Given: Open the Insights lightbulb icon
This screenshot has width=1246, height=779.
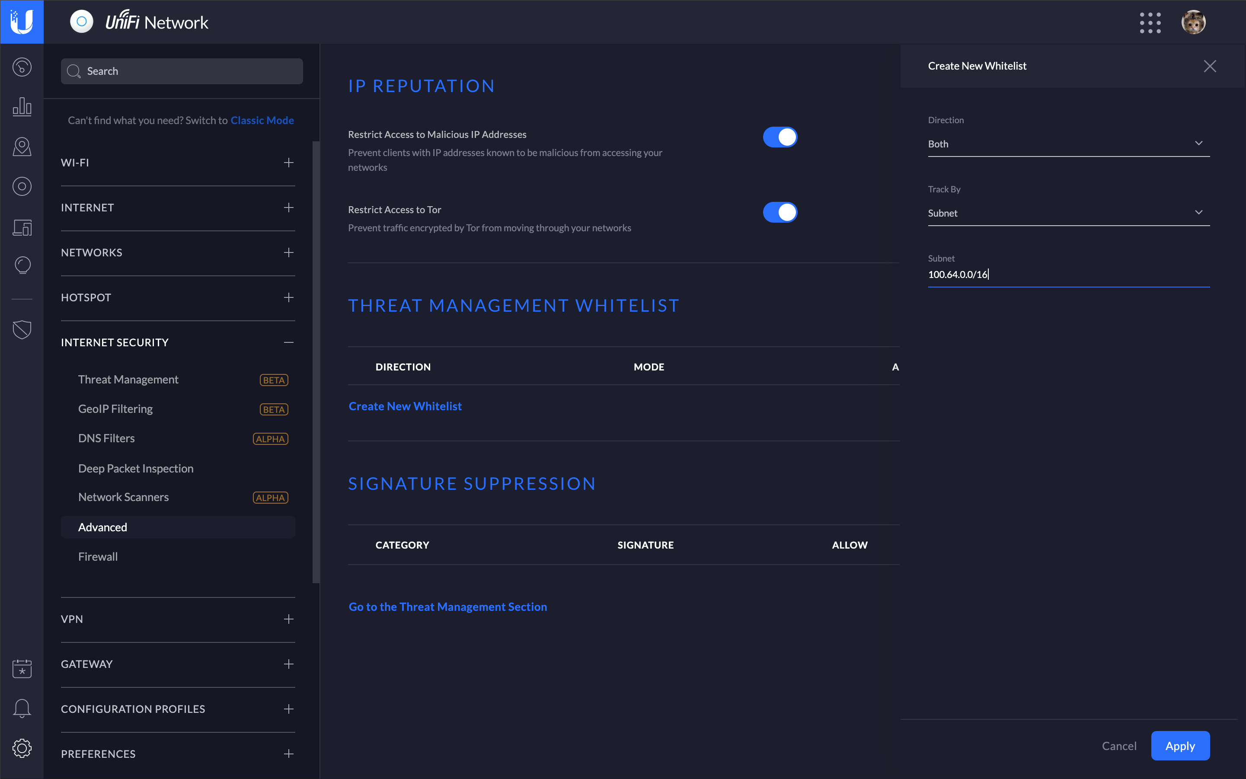Looking at the screenshot, I should 22,266.
